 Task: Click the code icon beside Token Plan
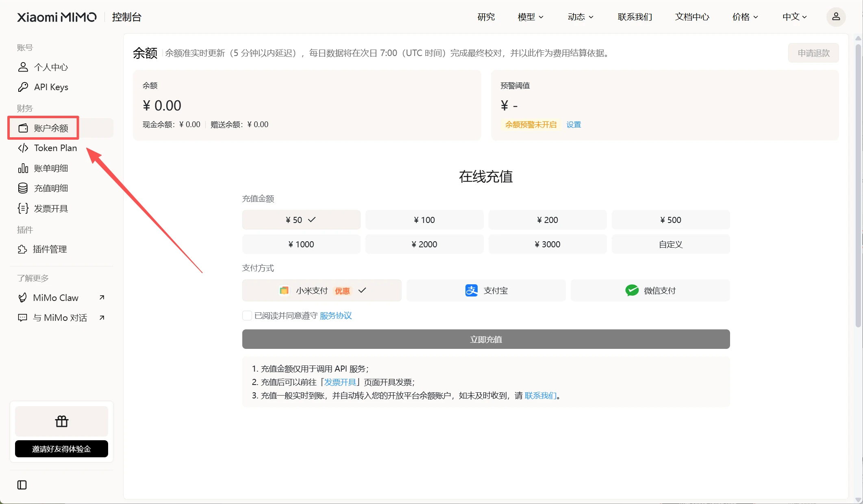pyautogui.click(x=23, y=148)
